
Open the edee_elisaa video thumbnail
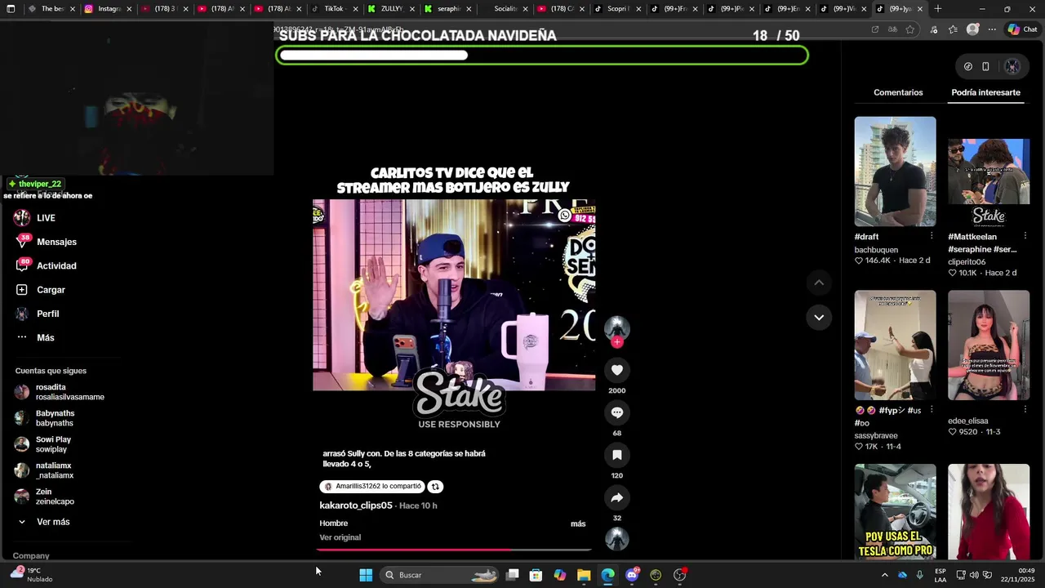[x=989, y=345]
